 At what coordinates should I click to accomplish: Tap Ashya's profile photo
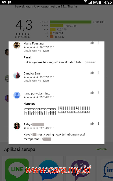tap(17, 126)
